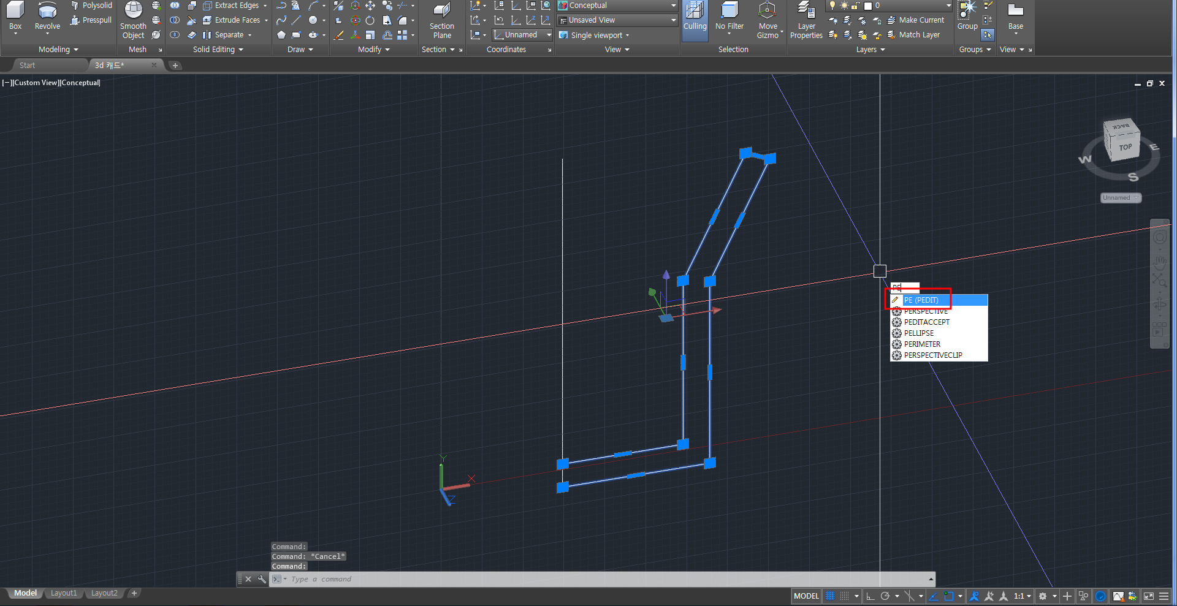Click the Base view tool
The width and height of the screenshot is (1177, 606).
pos(1015,17)
